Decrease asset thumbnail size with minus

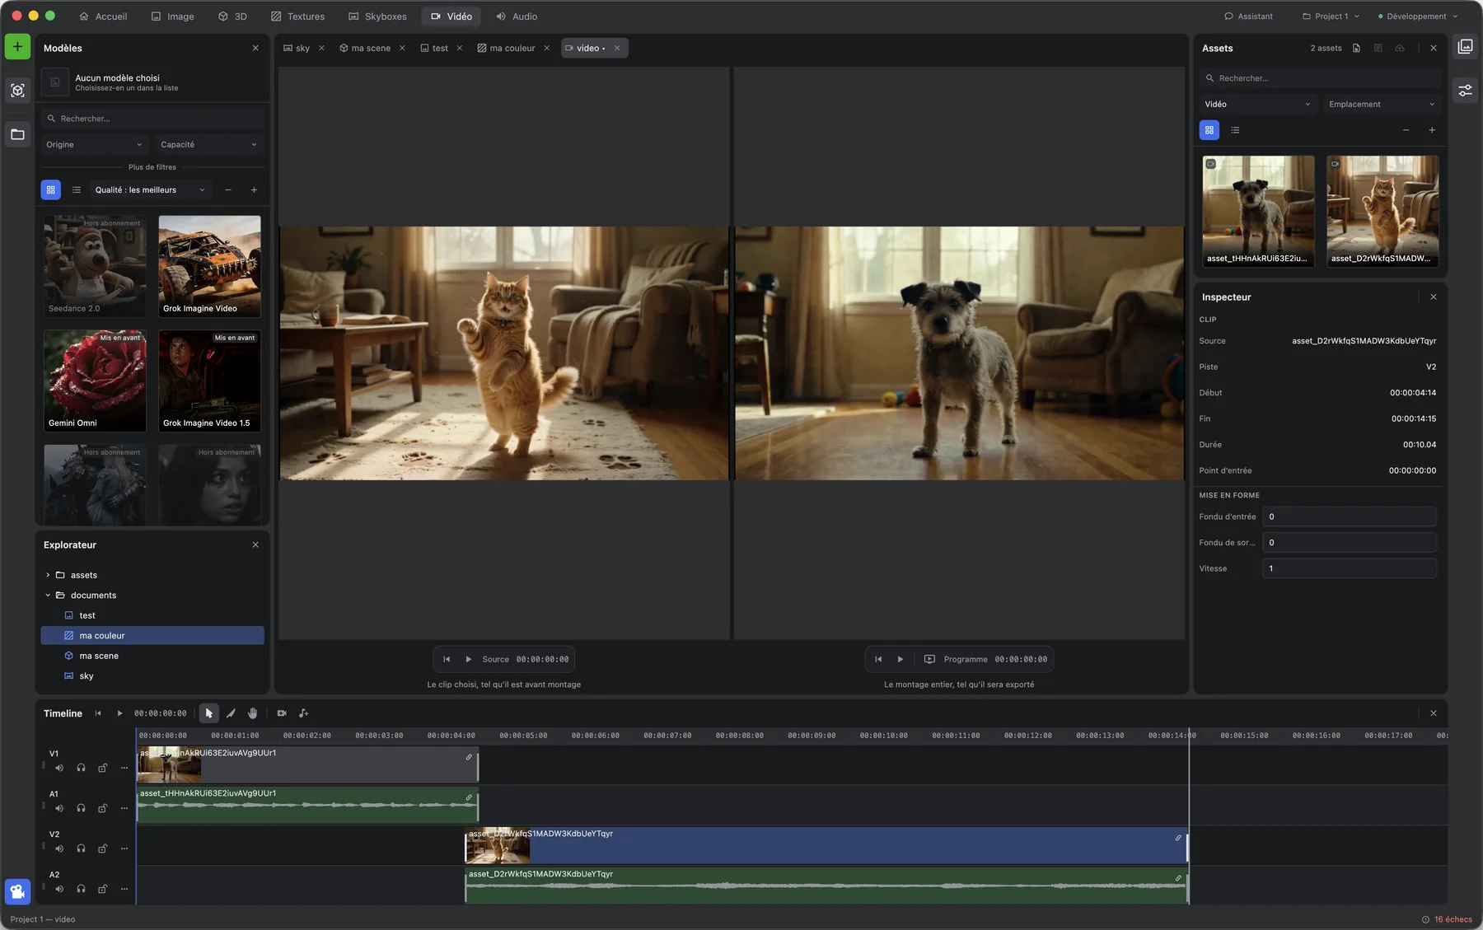pyautogui.click(x=1406, y=130)
